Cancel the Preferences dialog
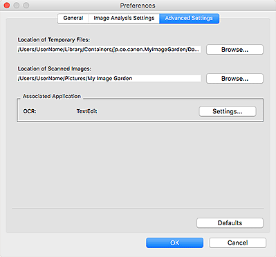Image resolution: width=276 pixels, height=257 pixels. [x=237, y=242]
